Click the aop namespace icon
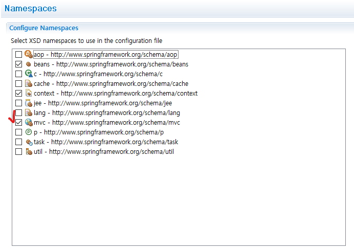The image size is (354, 251). (x=29, y=54)
